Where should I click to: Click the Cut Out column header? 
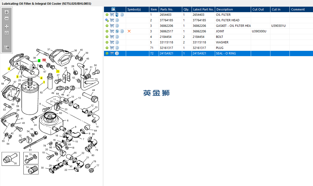pyautogui.click(x=260, y=9)
